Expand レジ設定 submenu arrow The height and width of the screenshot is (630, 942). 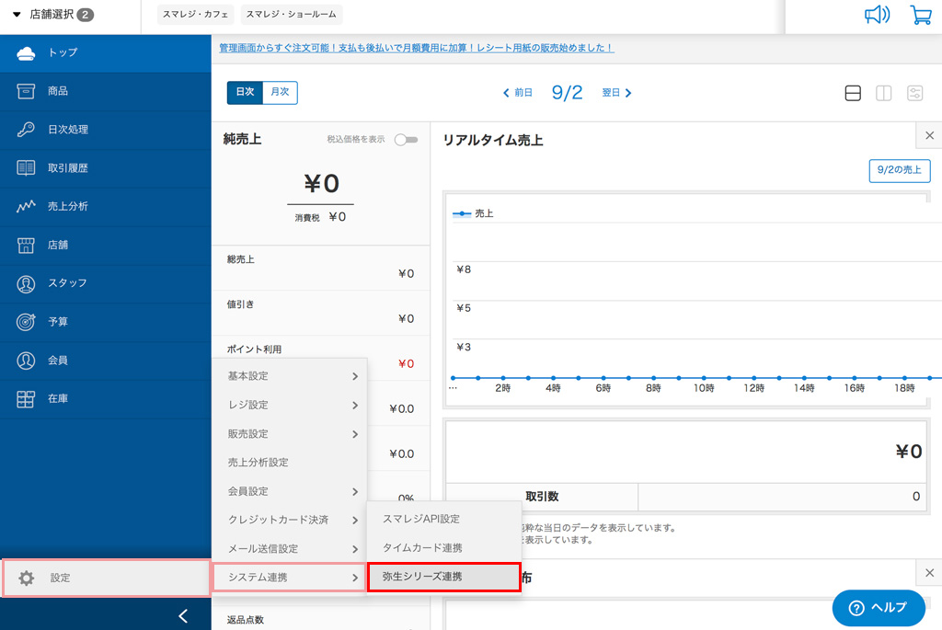[x=355, y=406]
